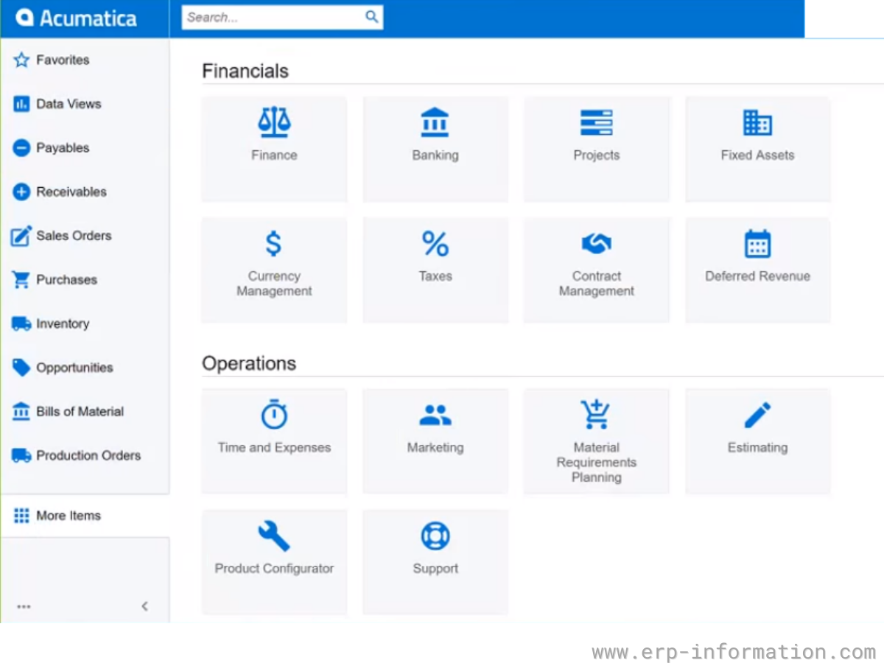Click the Financials section heading

point(245,71)
